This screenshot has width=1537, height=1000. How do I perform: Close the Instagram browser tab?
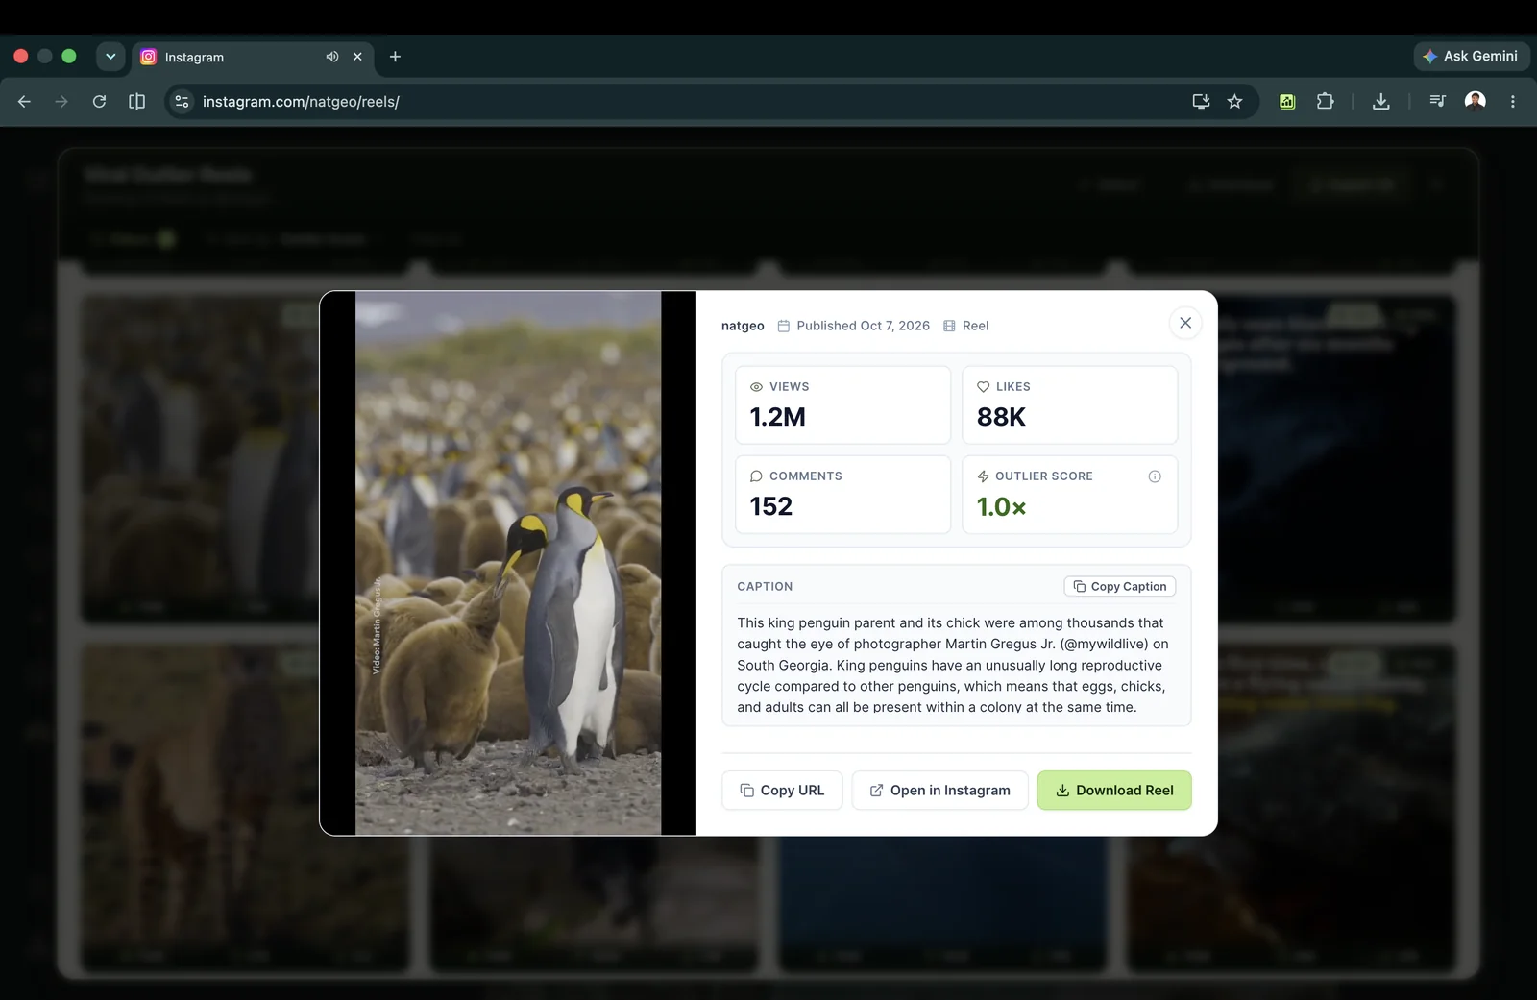click(357, 57)
